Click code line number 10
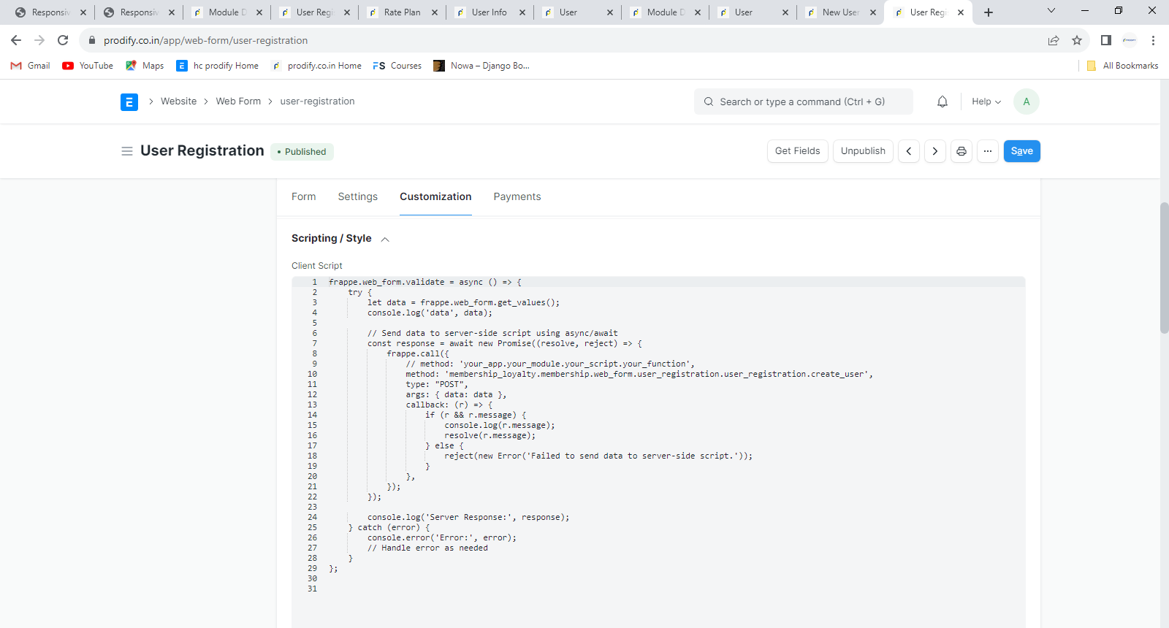 coord(312,374)
